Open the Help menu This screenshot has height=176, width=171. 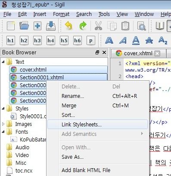pos(165,14)
